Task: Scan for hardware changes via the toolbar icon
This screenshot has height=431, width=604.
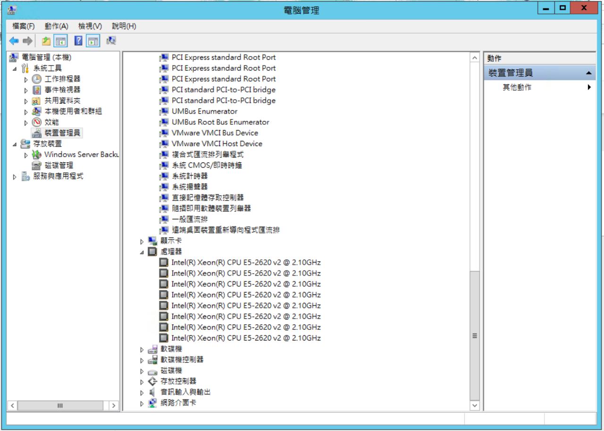Action: [111, 41]
